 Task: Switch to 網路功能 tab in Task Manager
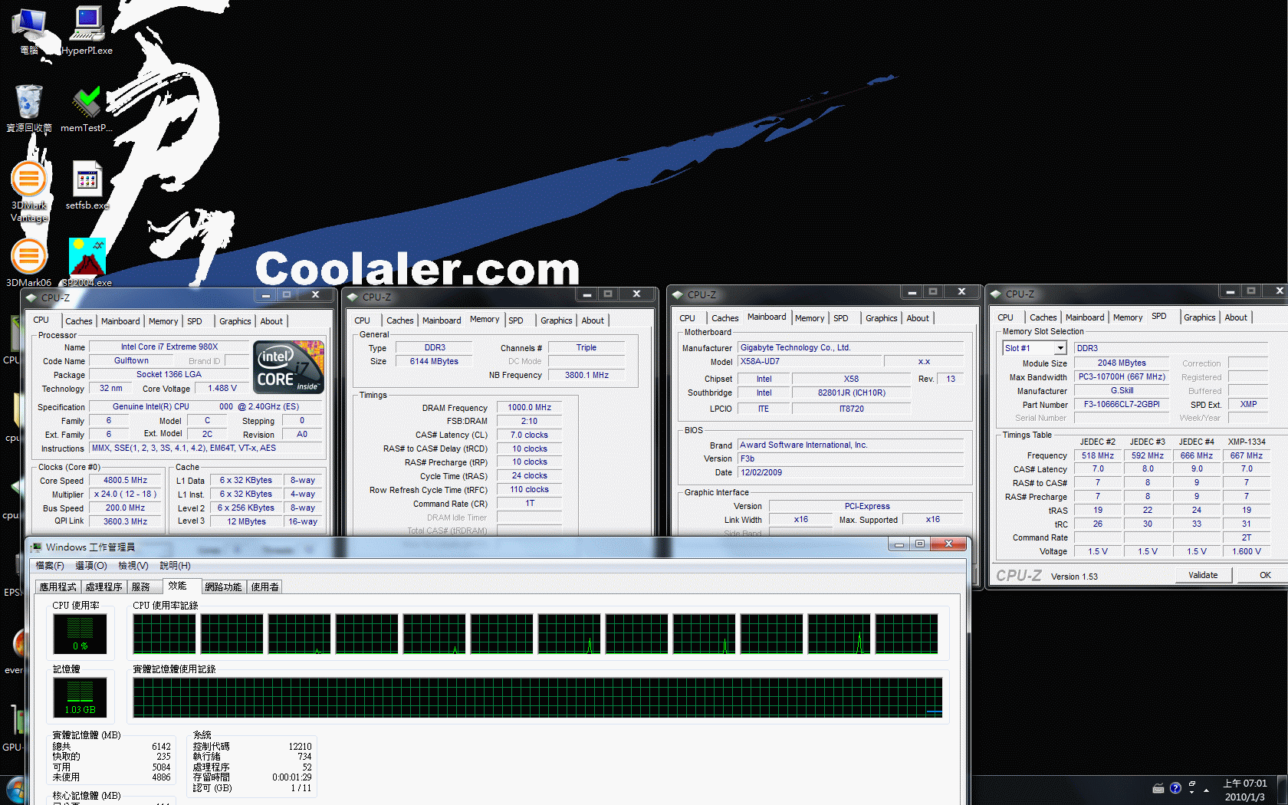[x=223, y=587]
